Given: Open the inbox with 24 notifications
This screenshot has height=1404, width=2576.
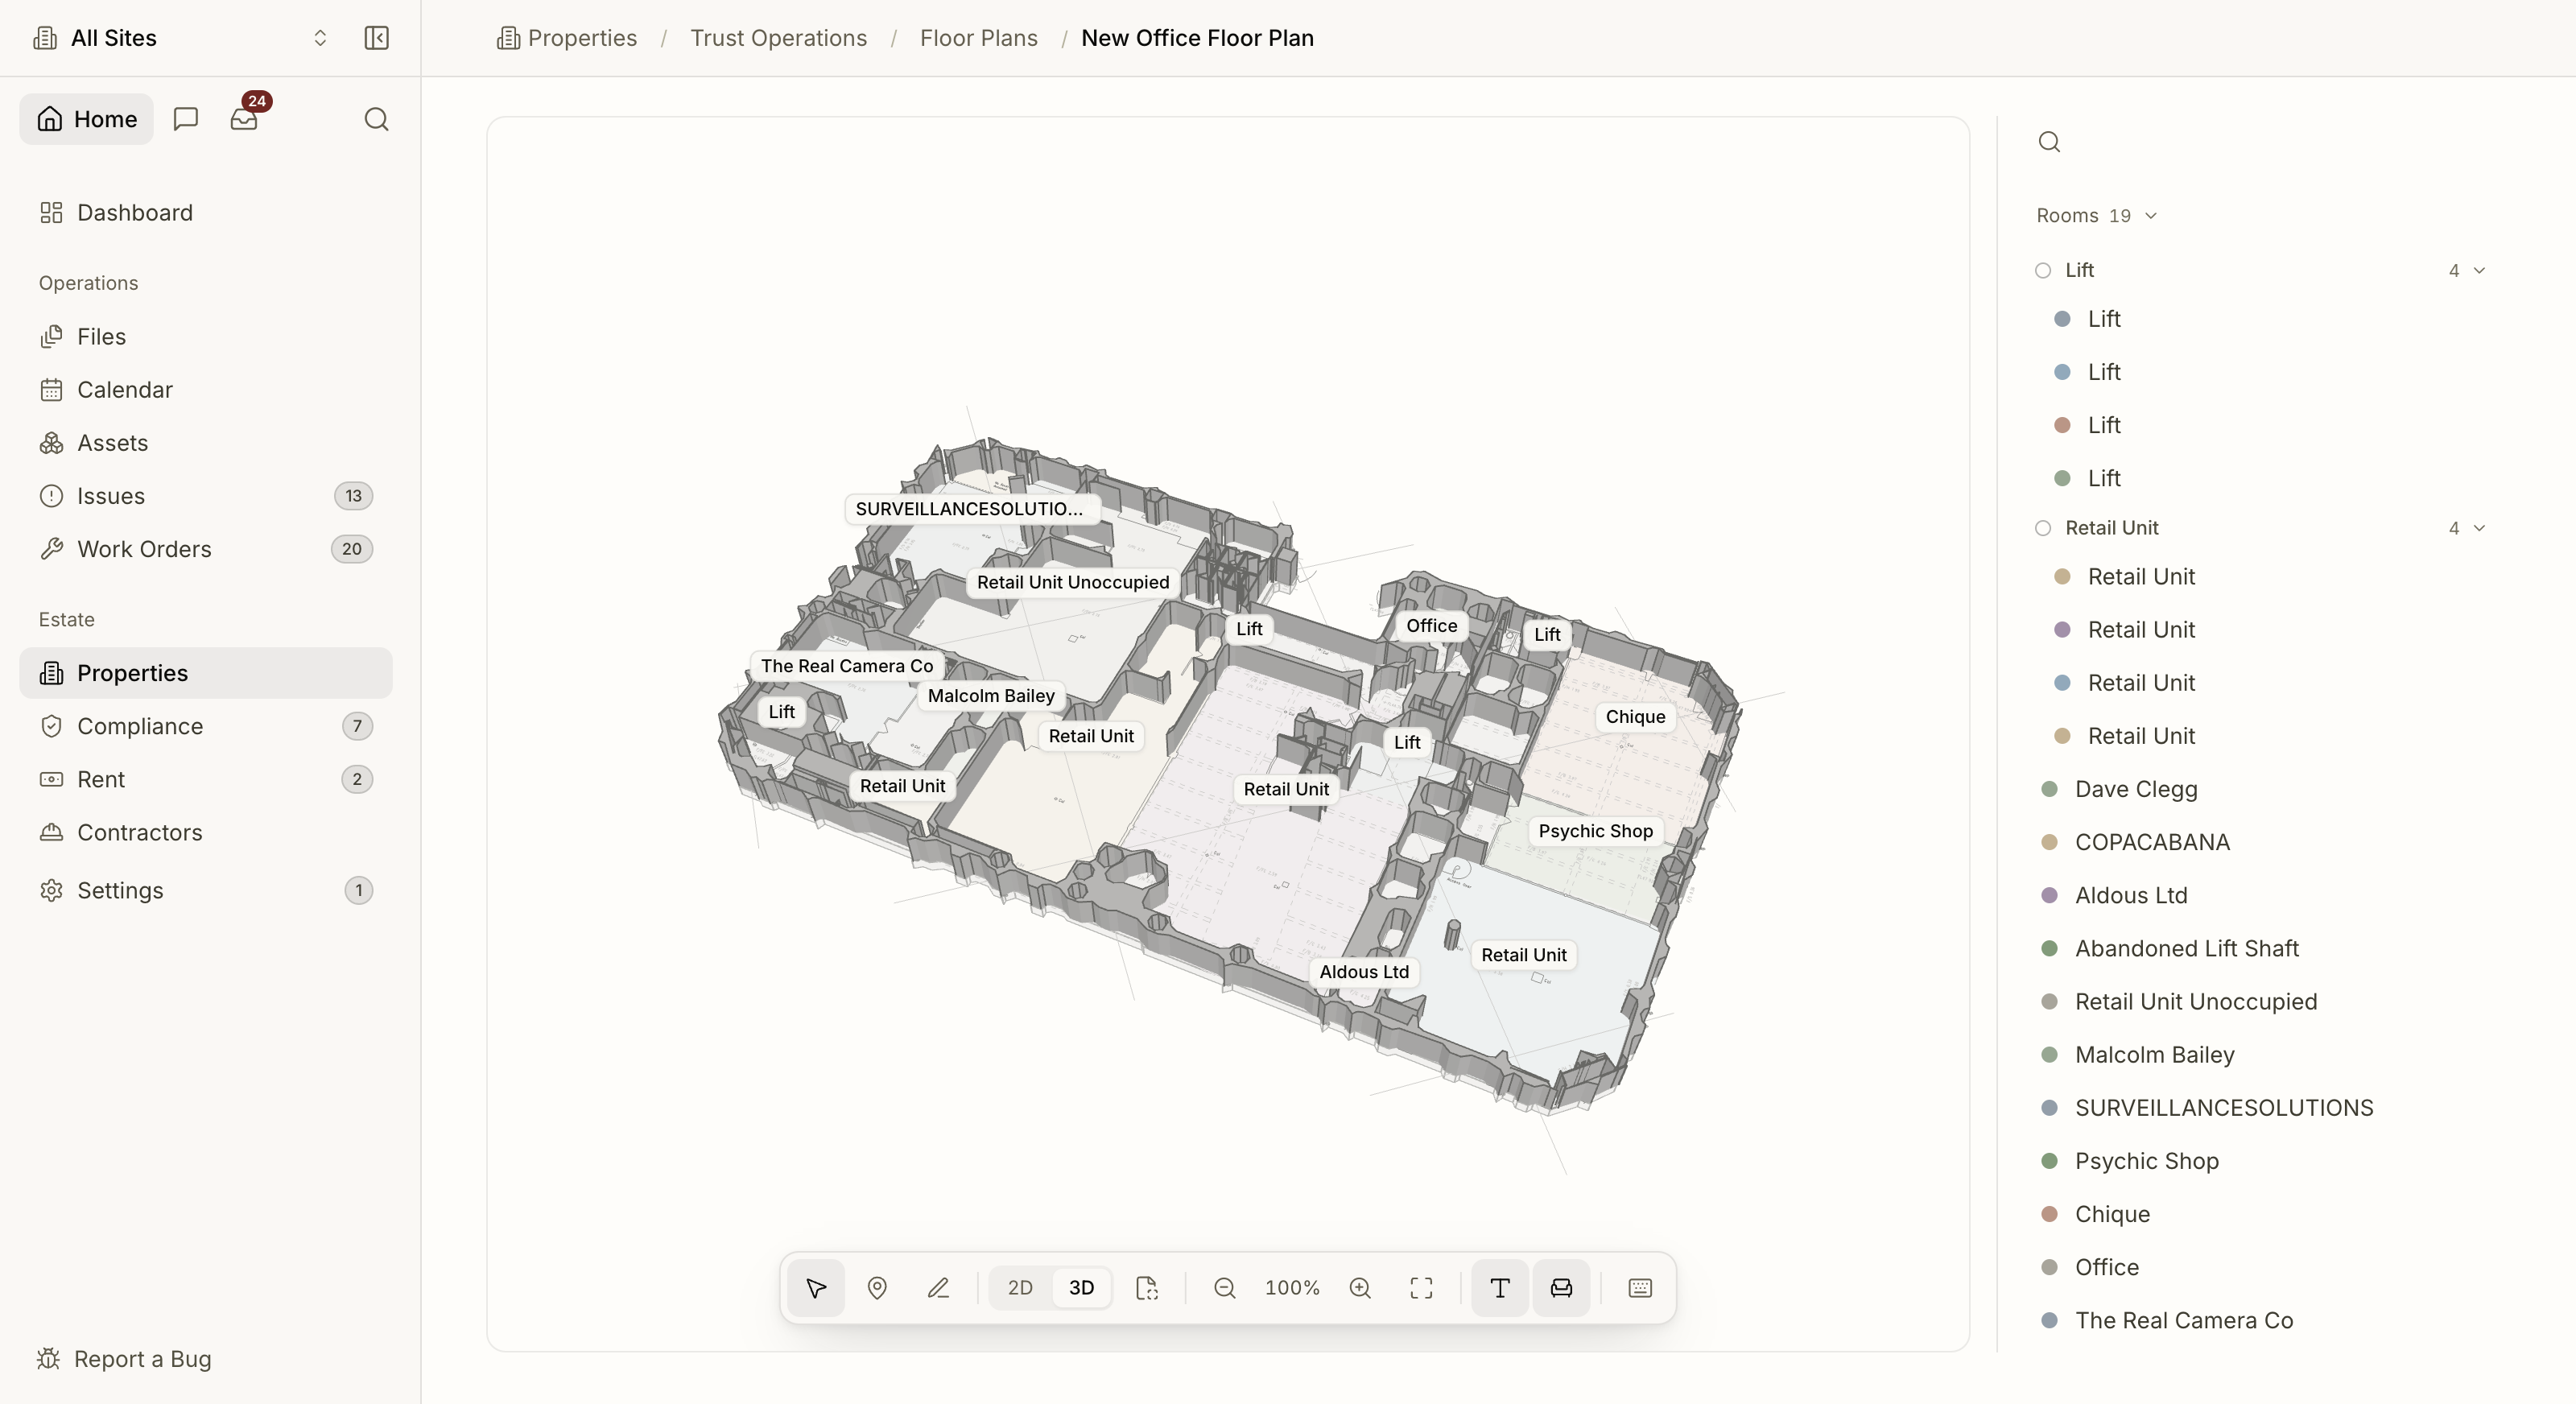Looking at the screenshot, I should (244, 119).
